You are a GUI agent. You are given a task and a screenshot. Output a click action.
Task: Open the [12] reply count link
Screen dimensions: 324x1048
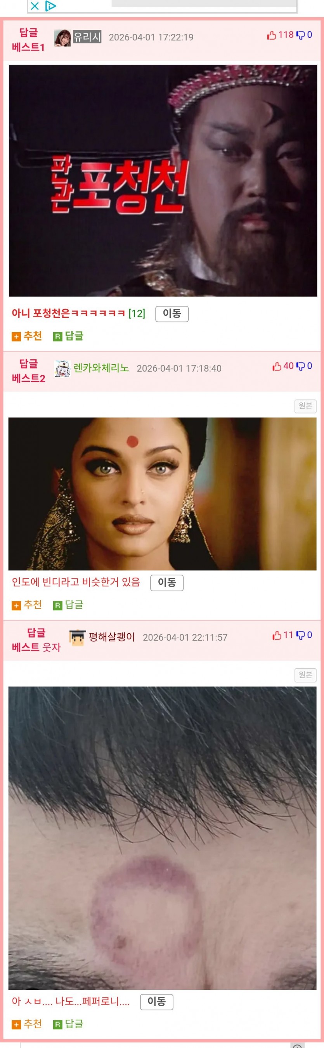click(x=137, y=313)
